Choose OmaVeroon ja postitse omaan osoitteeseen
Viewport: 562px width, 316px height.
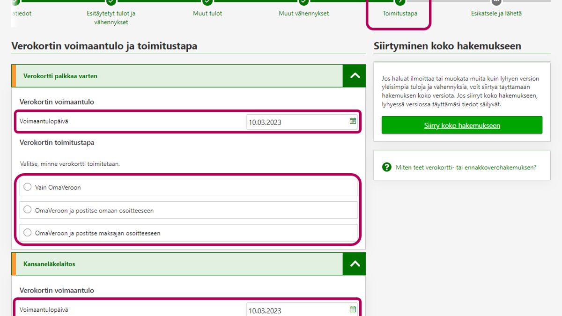pos(28,210)
